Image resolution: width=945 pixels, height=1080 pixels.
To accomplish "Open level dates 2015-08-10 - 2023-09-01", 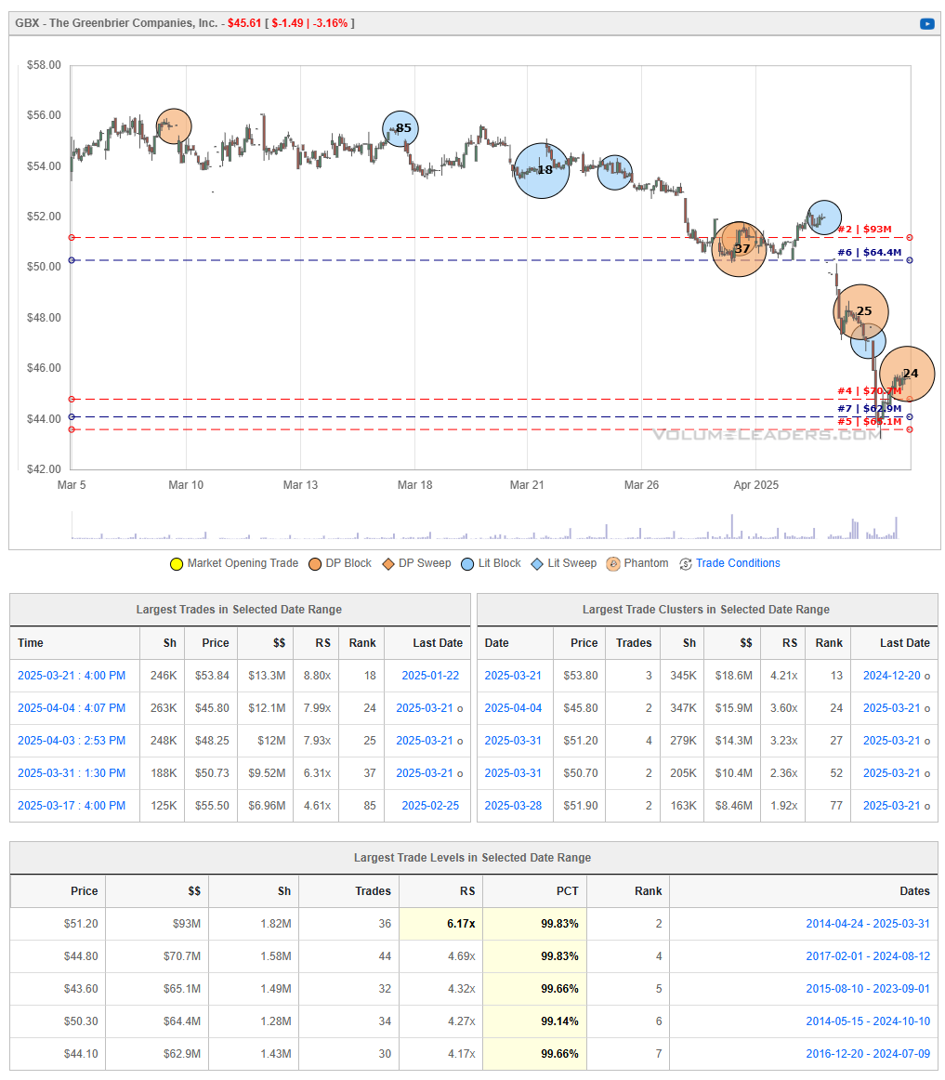I will pos(868,988).
